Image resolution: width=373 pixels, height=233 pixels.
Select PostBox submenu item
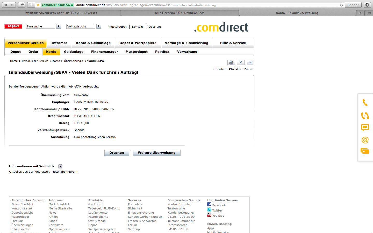click(162, 52)
